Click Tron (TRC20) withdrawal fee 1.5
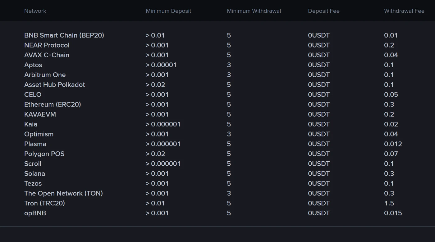 tap(389, 203)
